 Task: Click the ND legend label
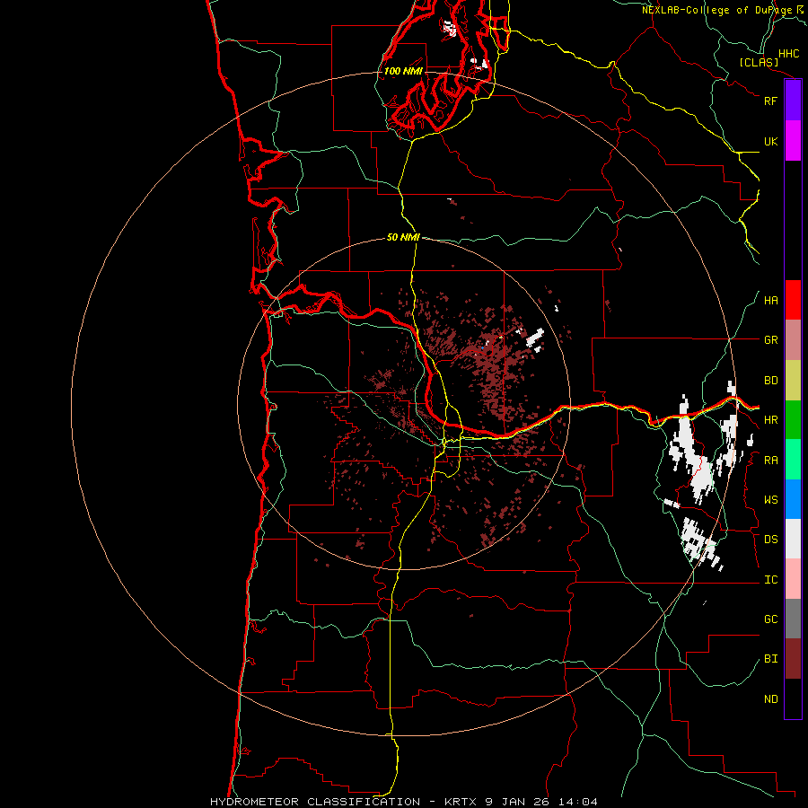click(770, 699)
